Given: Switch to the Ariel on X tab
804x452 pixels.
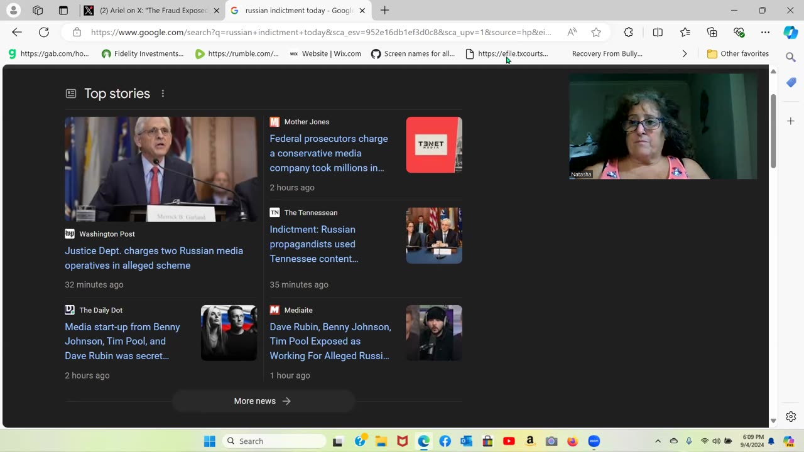Looking at the screenshot, I should pyautogui.click(x=153, y=11).
